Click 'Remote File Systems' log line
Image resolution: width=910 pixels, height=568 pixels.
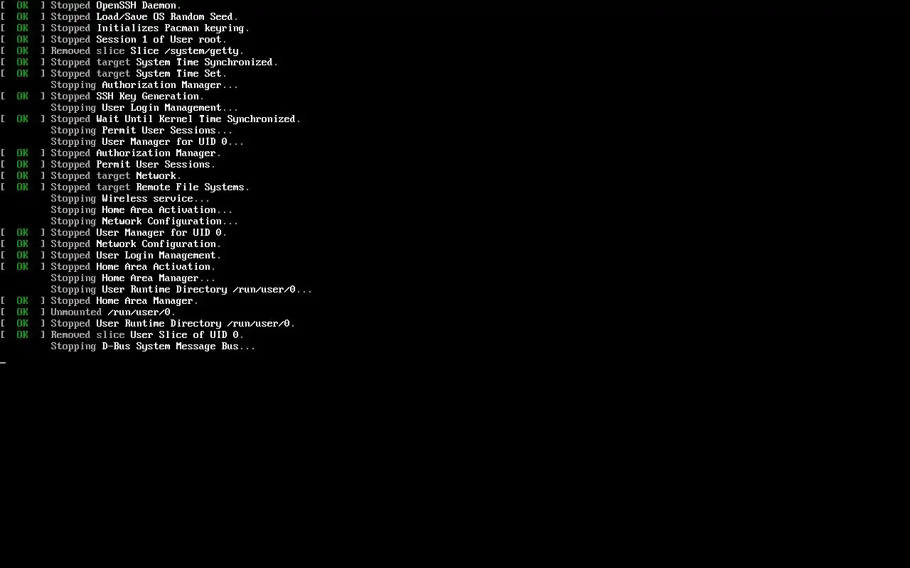[x=125, y=187]
